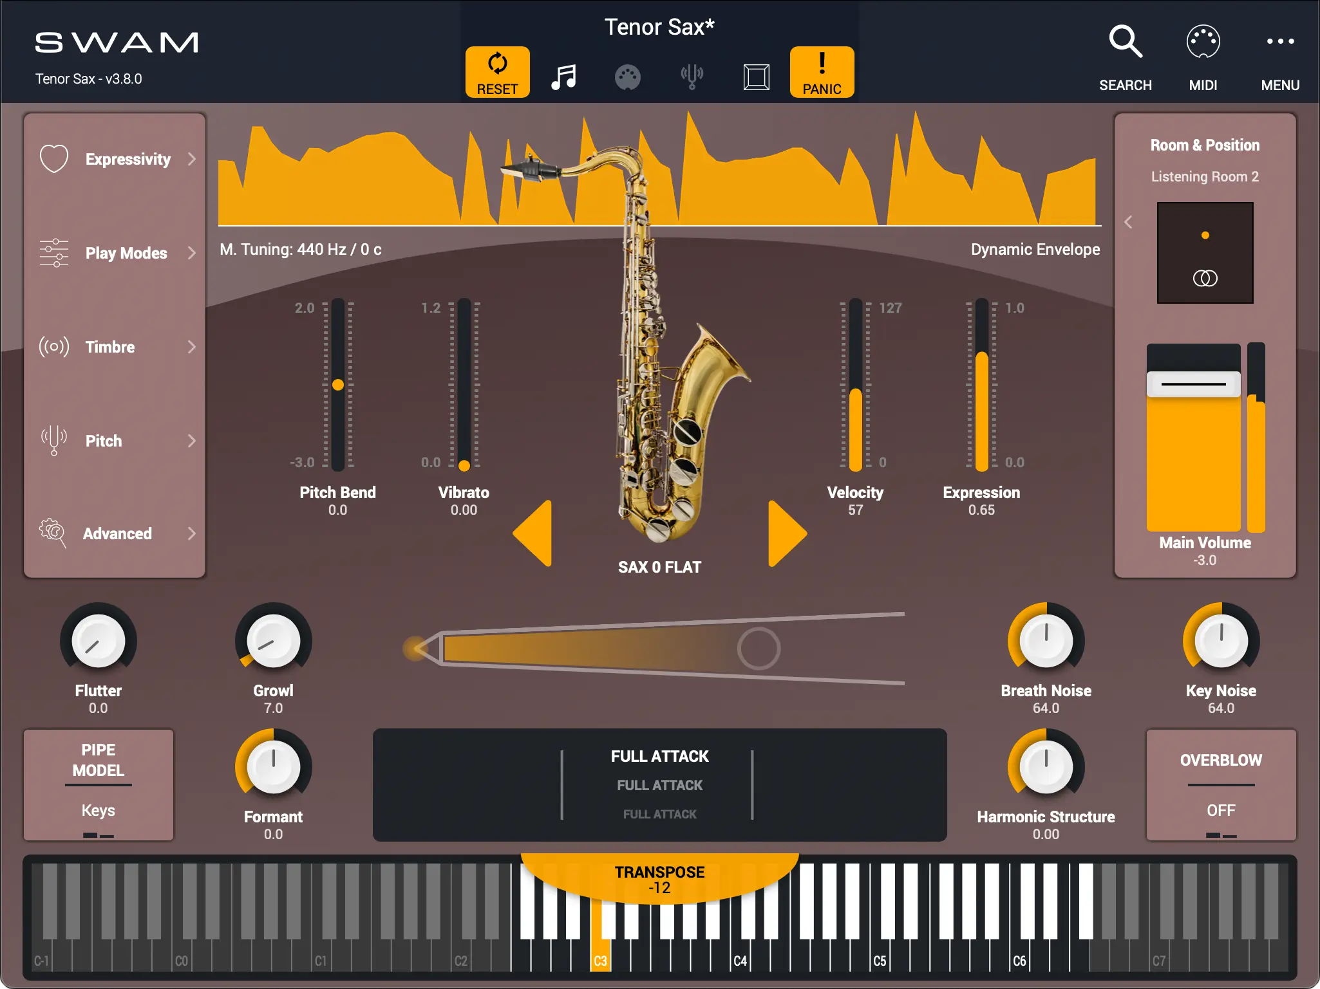Open the Advanced settings menu item
The image size is (1320, 989).
pyautogui.click(x=116, y=533)
